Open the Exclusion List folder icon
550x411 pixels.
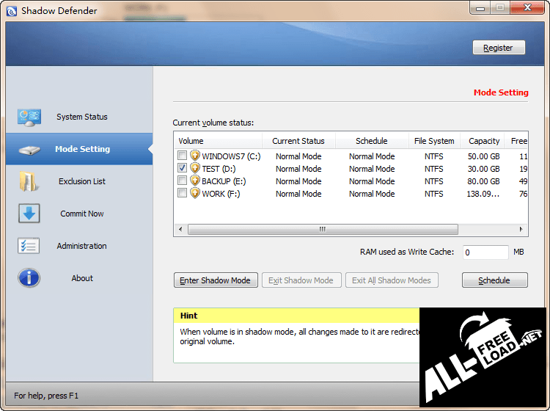(x=29, y=181)
